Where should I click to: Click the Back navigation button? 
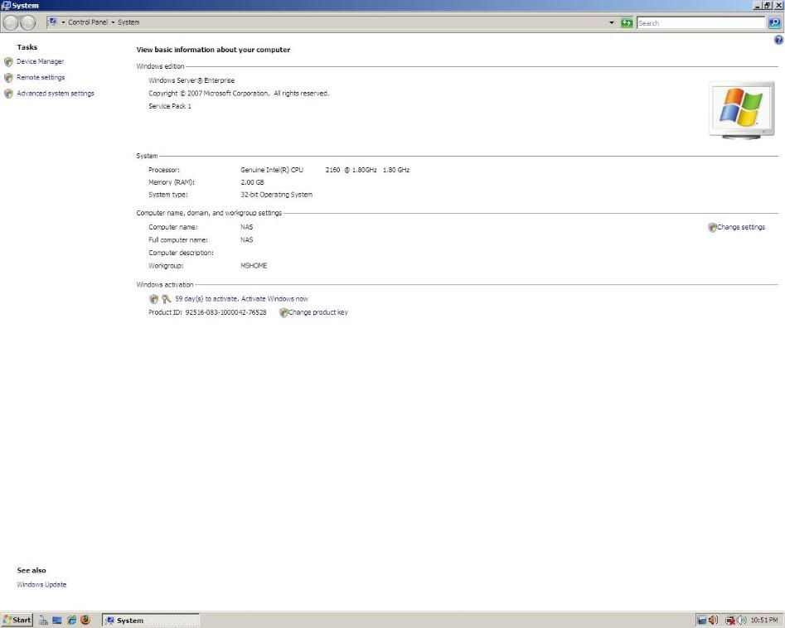pos(11,22)
